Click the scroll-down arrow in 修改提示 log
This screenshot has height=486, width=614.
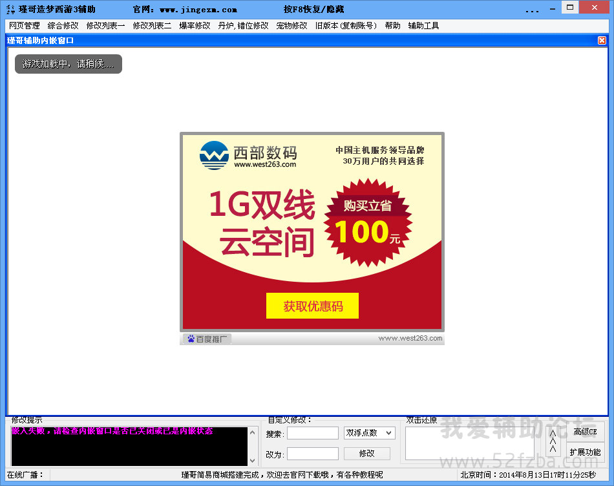coord(252,460)
